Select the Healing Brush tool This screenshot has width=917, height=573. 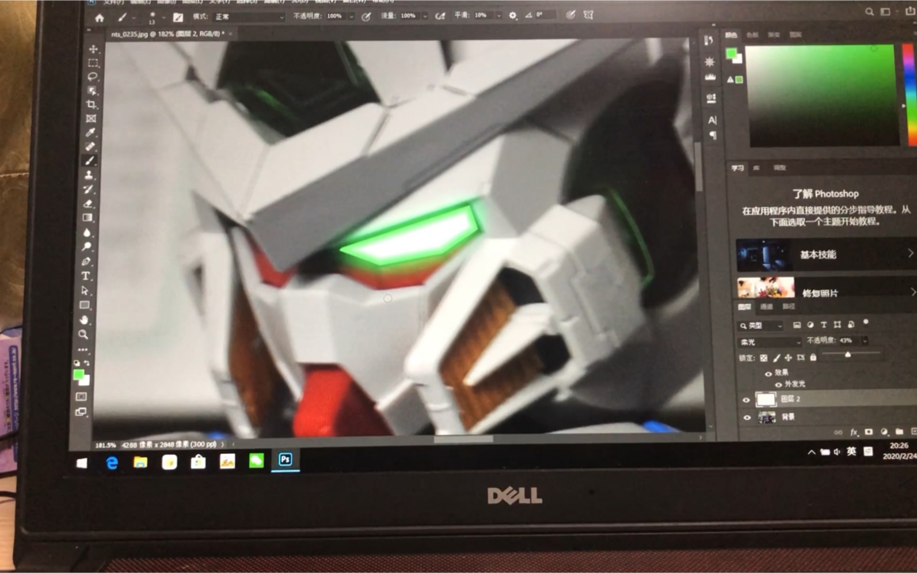tap(90, 147)
